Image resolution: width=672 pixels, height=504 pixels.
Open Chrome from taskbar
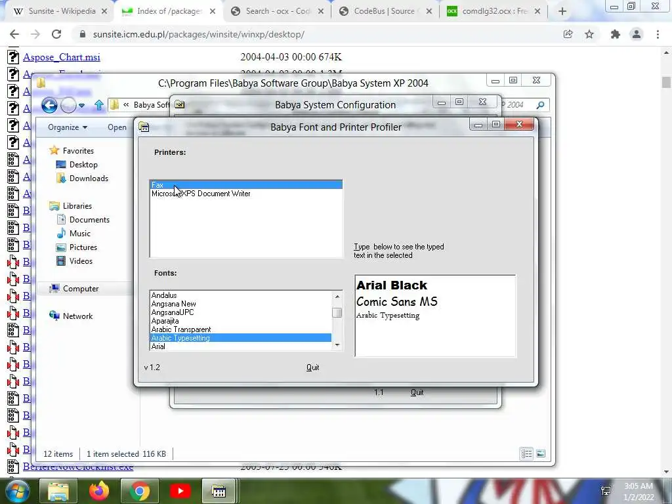(139, 491)
